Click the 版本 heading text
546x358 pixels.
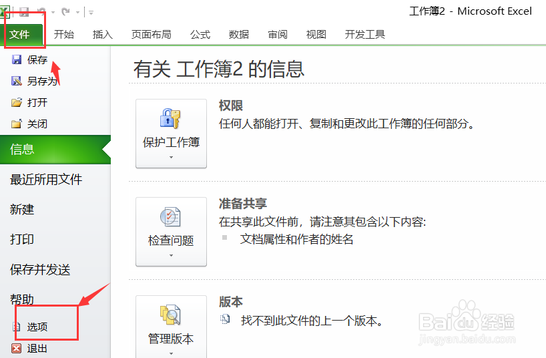point(230,301)
